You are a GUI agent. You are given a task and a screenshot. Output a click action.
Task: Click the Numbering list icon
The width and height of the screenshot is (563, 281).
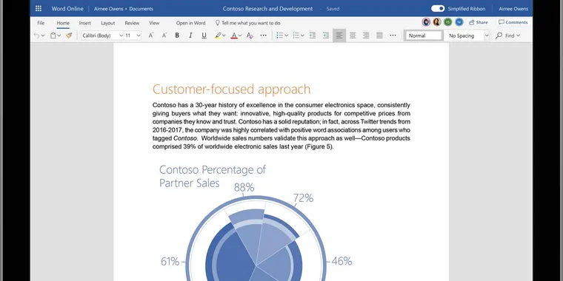296,35
